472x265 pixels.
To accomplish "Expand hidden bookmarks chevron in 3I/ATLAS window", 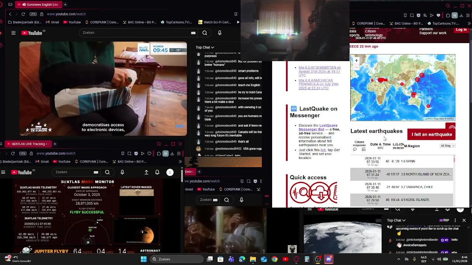I will [x=180, y=162].
